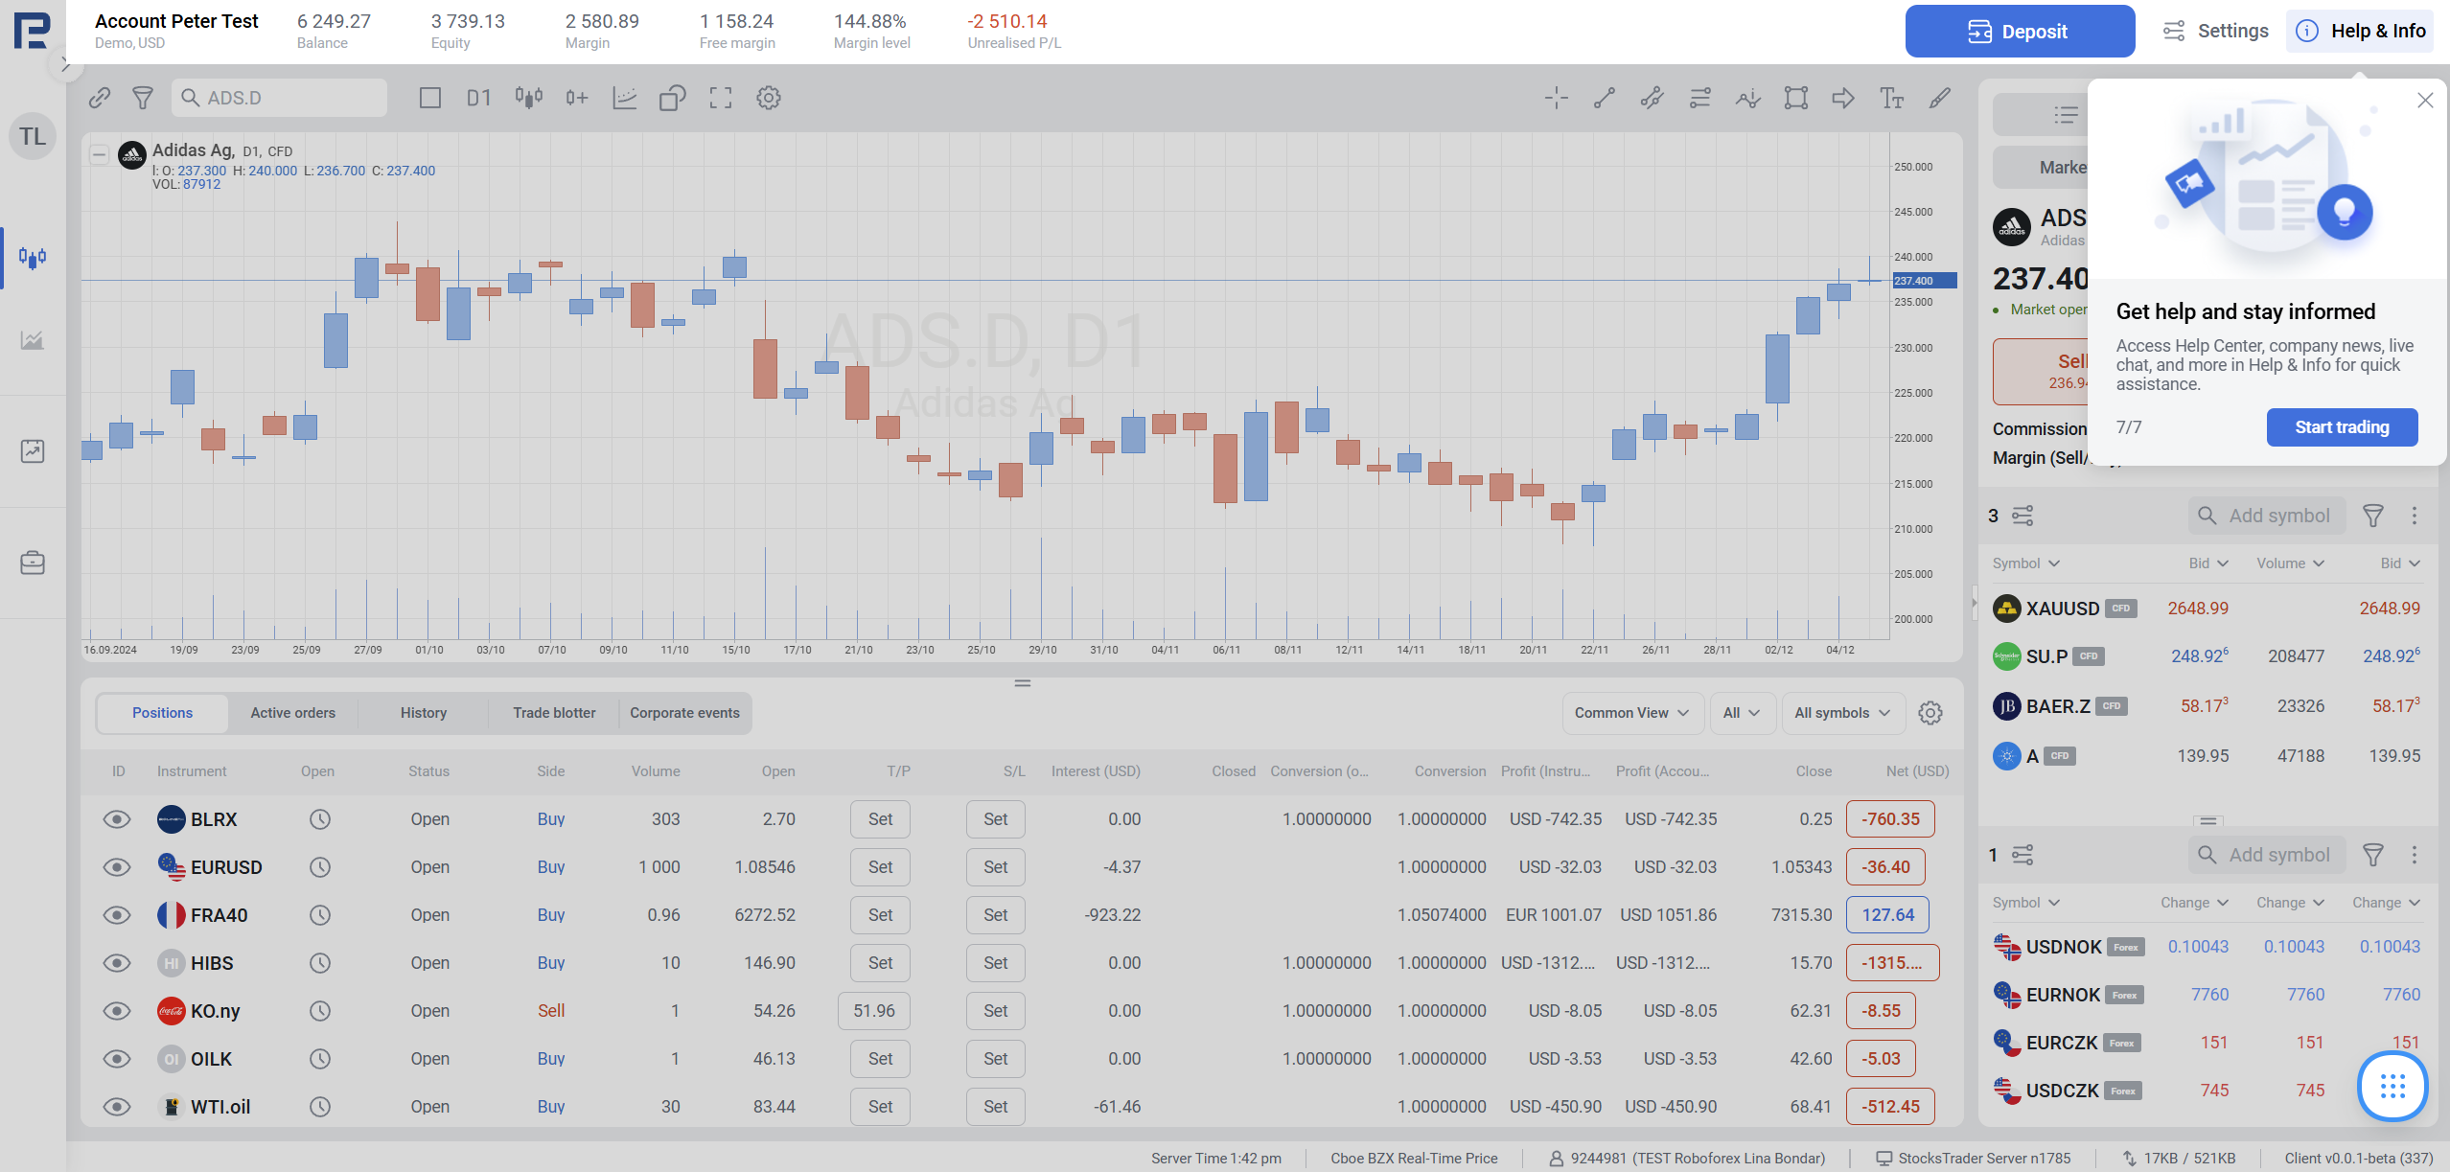Toggle chart fullscreen mode
The width and height of the screenshot is (2450, 1172).
click(x=720, y=98)
